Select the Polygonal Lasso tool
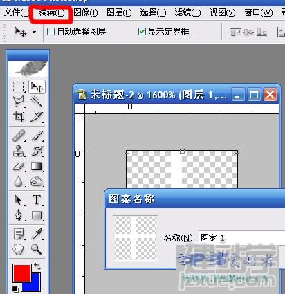 [19, 101]
